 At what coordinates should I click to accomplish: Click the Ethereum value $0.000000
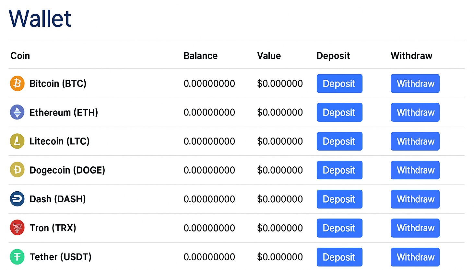[x=280, y=112]
